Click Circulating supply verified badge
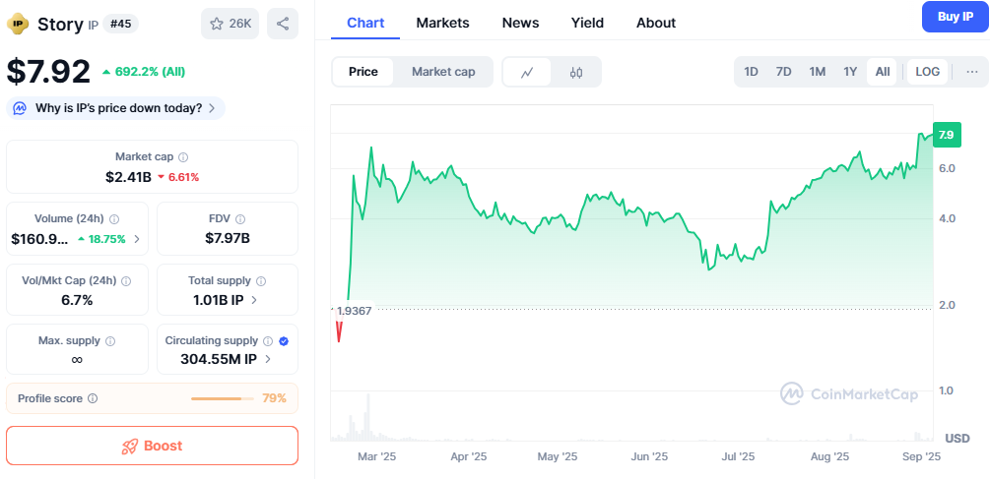990x479 pixels. pyautogui.click(x=284, y=341)
